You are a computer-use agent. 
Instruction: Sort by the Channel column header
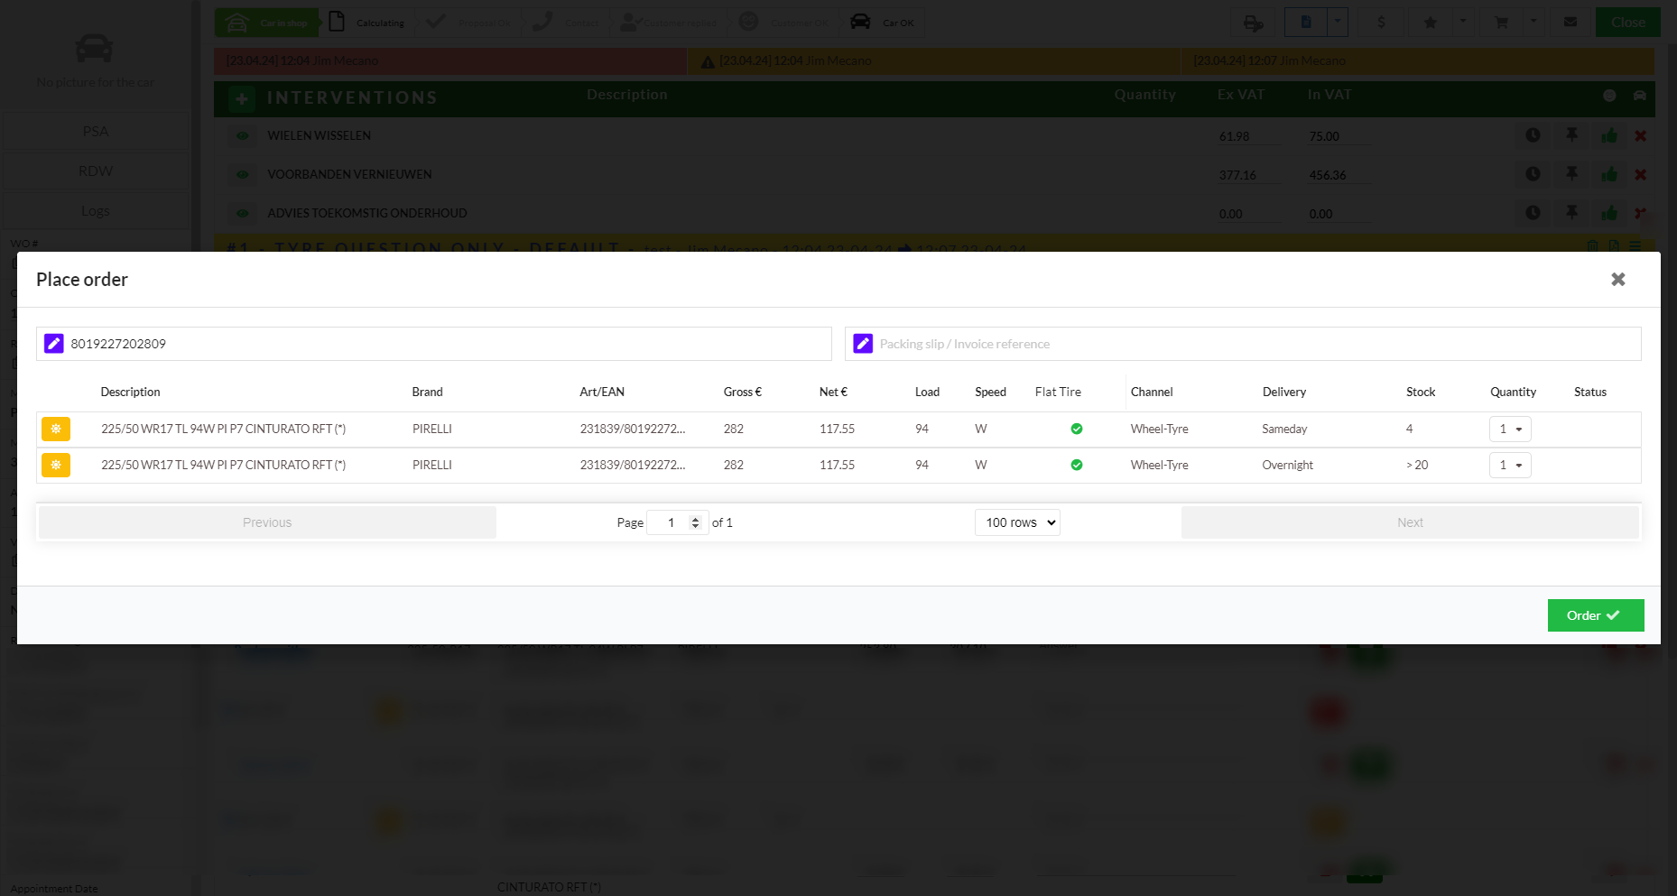pyautogui.click(x=1152, y=392)
